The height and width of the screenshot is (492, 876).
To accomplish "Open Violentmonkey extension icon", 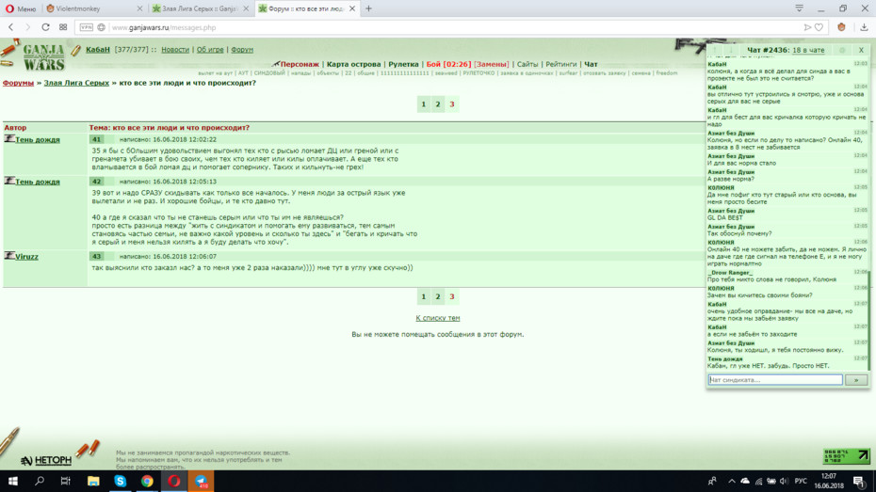I will click(x=841, y=26).
